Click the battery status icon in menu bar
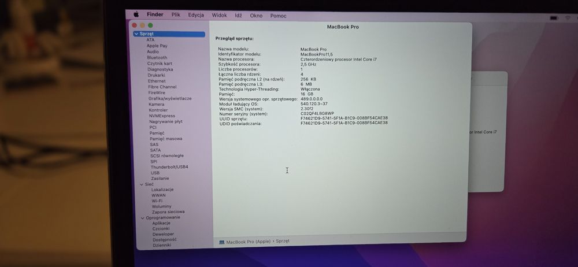The height and width of the screenshot is (267, 578). (x=554, y=18)
